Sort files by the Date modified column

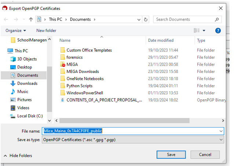(x=161, y=40)
